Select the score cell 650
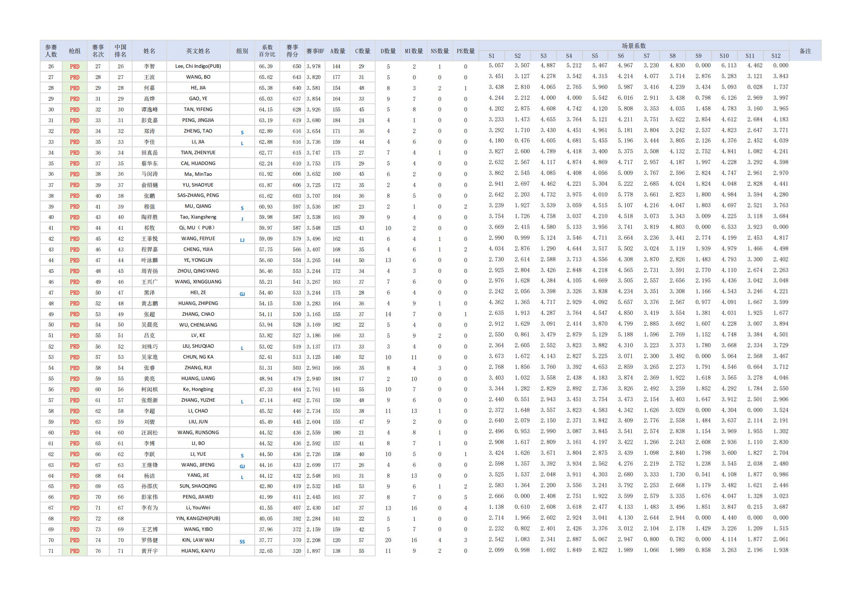The height and width of the screenshot is (600, 848). click(x=297, y=66)
